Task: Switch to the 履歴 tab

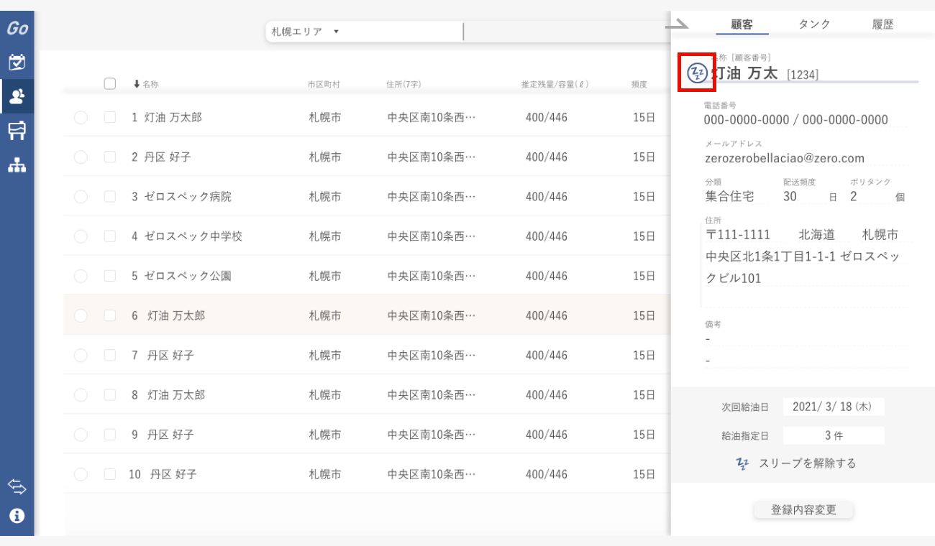Action: pos(882,24)
